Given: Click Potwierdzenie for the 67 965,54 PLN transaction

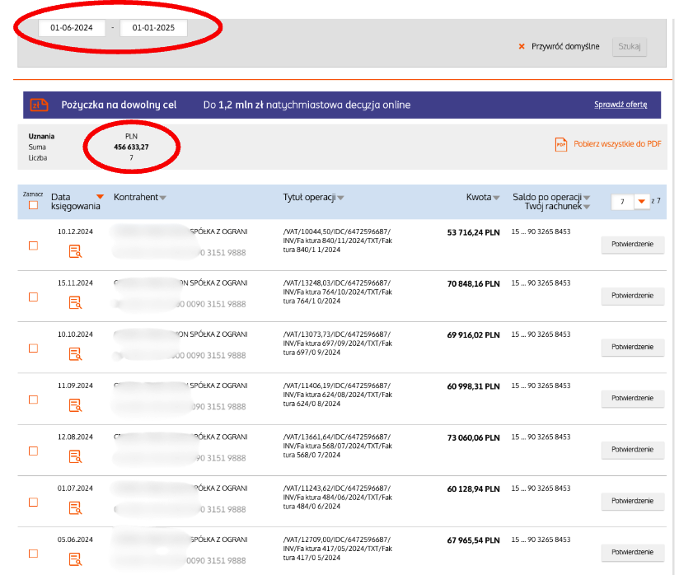Looking at the screenshot, I should [632, 552].
